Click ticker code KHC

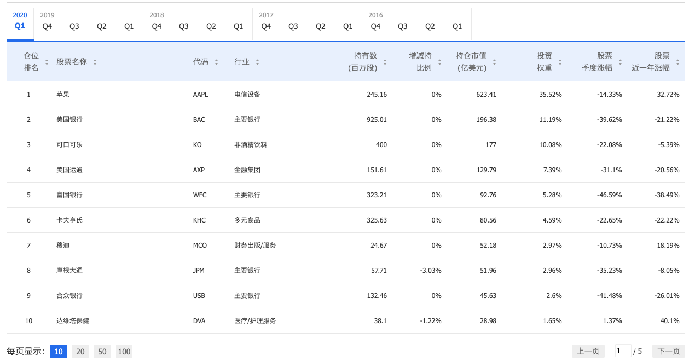[200, 220]
